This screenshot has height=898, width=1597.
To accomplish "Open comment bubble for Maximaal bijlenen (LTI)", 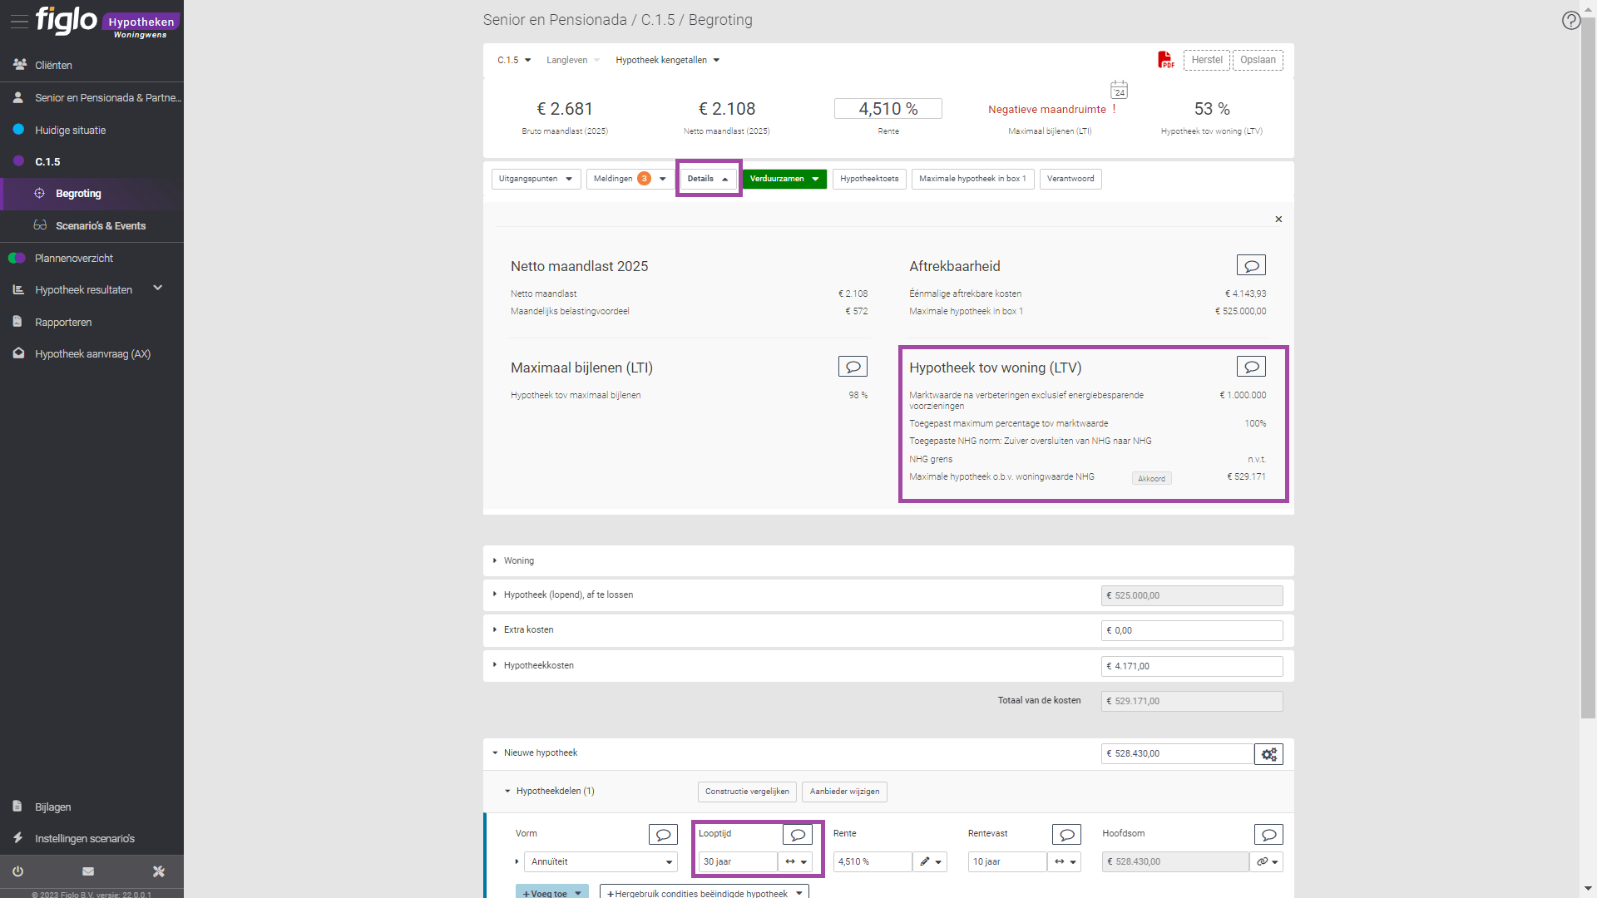I will [x=853, y=367].
